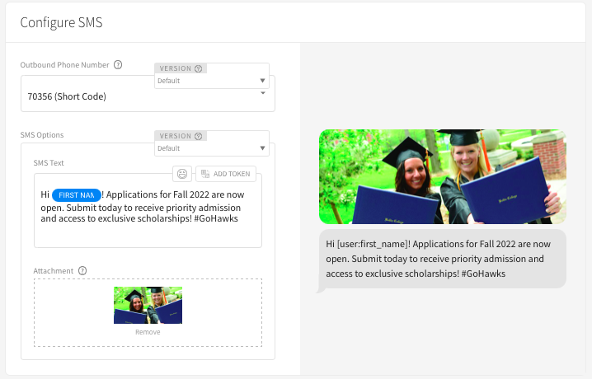Click the preview graduation photo
The width and height of the screenshot is (592, 379).
click(443, 176)
